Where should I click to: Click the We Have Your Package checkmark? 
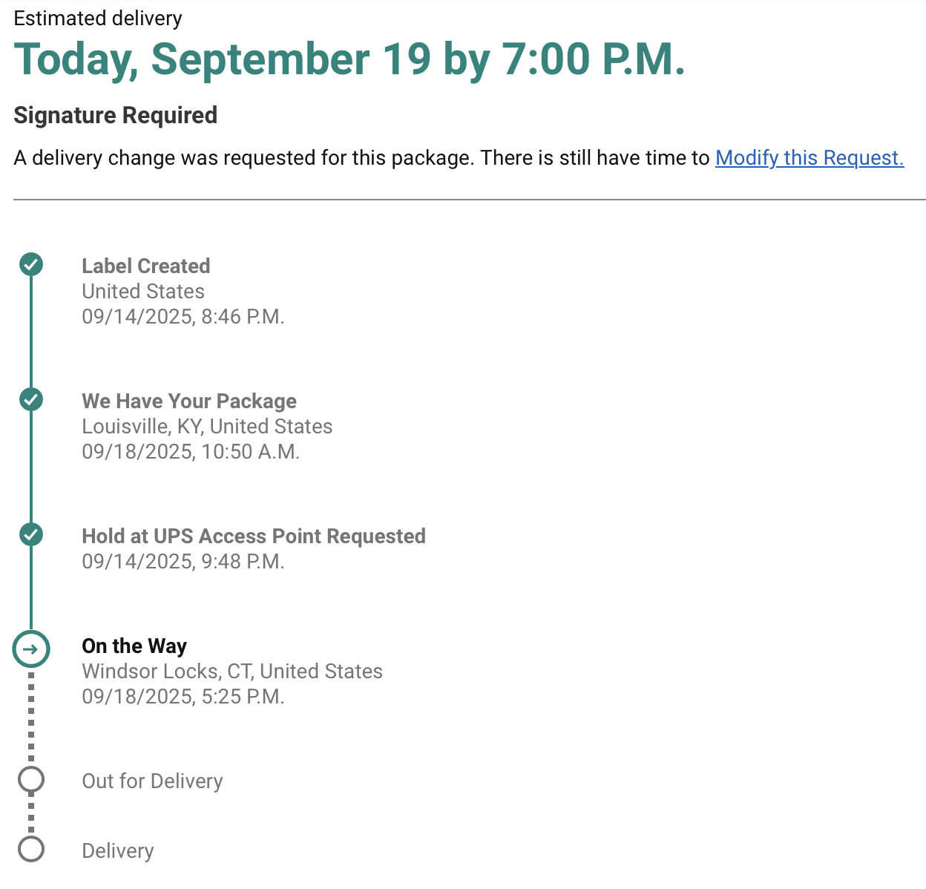tap(31, 399)
